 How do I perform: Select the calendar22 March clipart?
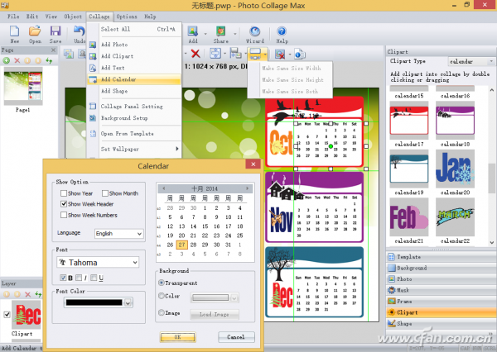pos(455,217)
